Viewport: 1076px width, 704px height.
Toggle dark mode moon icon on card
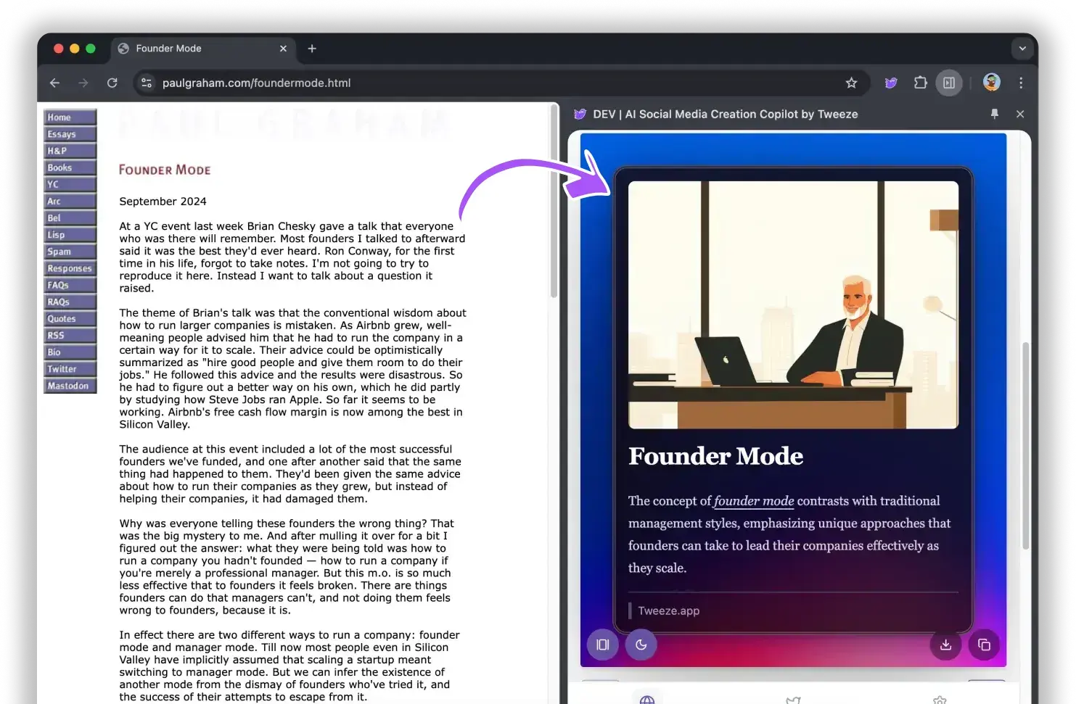click(641, 645)
